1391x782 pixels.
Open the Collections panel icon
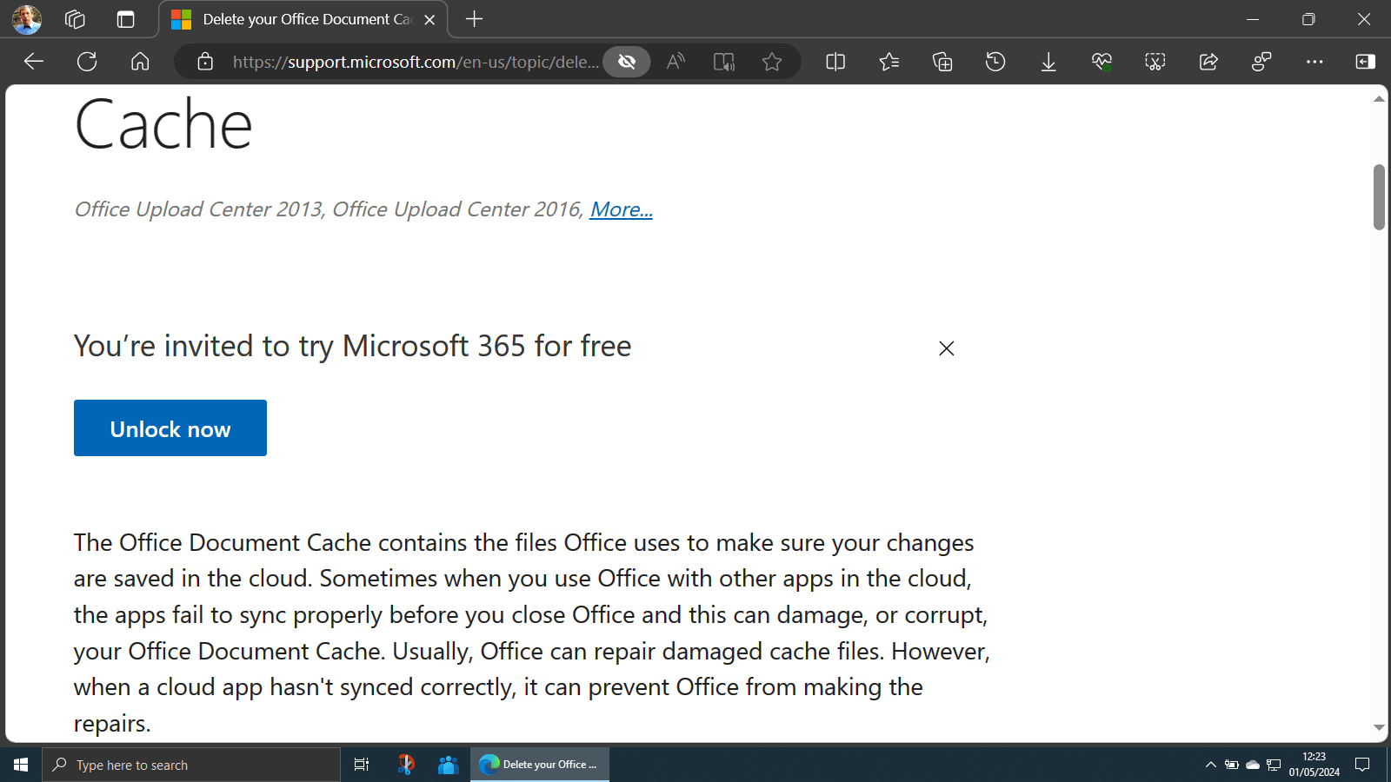point(942,62)
